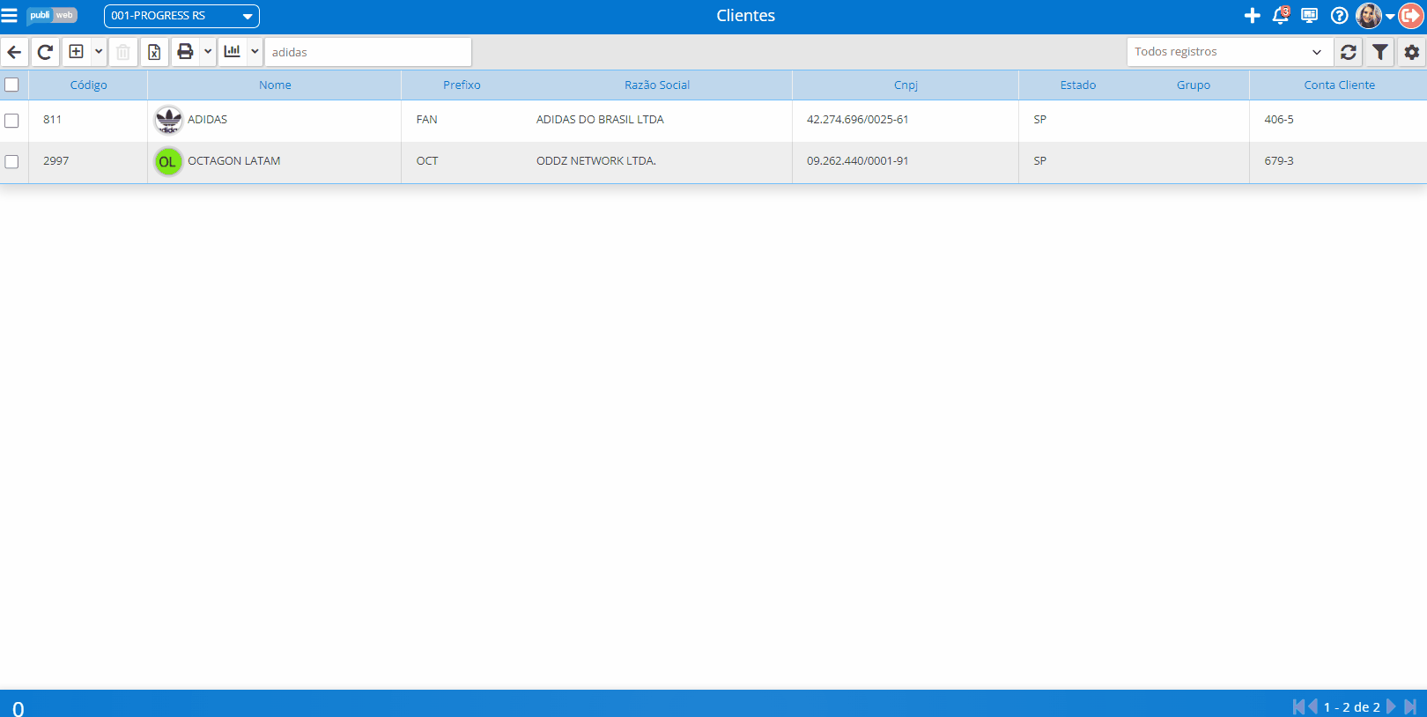1427x717 pixels.
Task: Click the 1 - 2 de 2 pagination text
Action: point(1352,706)
